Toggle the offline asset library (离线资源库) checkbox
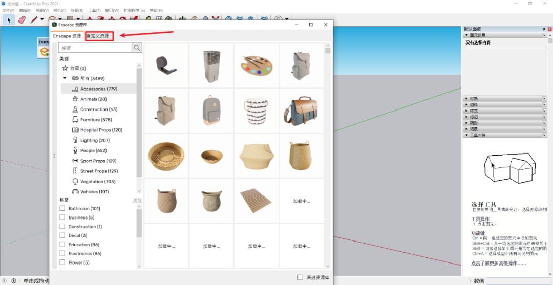This screenshot has width=553, height=285. pos(300,277)
